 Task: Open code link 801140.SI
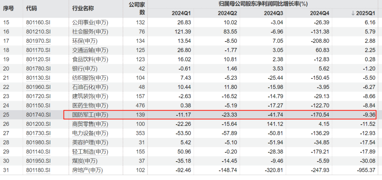(38, 151)
